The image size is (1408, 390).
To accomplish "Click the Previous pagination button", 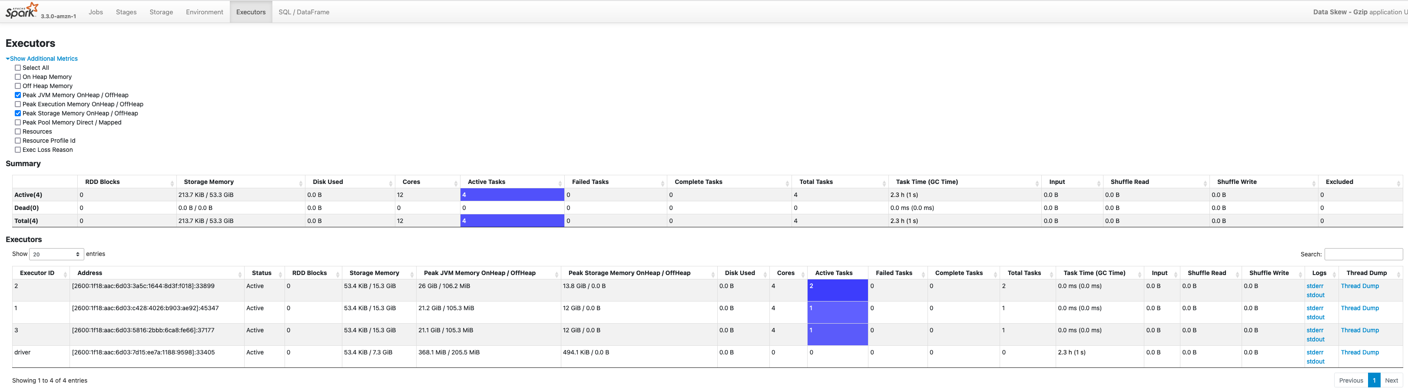I will click(1351, 381).
